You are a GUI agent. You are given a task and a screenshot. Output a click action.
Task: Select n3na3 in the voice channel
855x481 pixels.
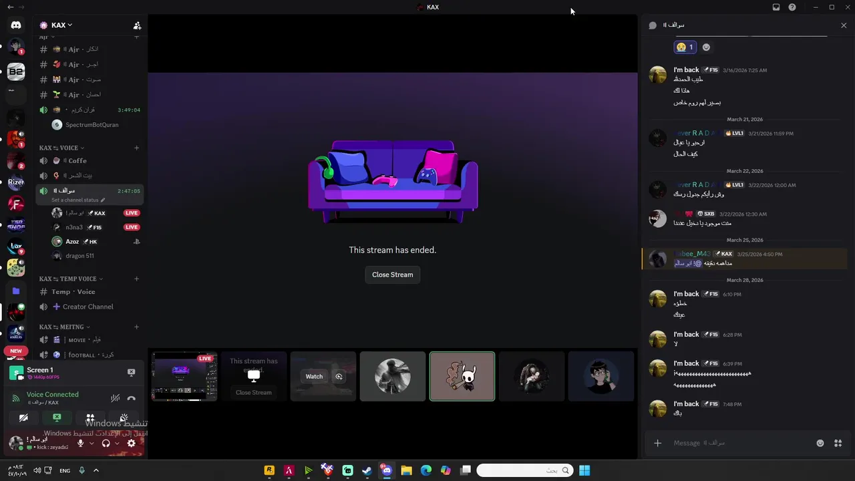coord(90,227)
